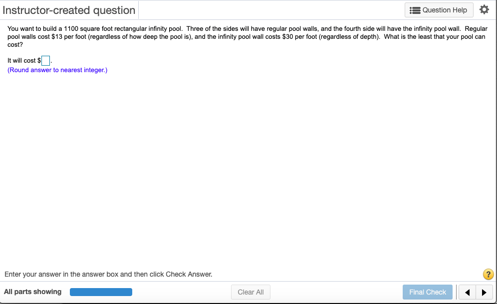
Task: Click the blue progress bar
Action: 101,292
